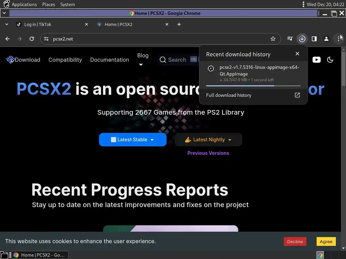The width and height of the screenshot is (346, 259).
Task: Open the Places menu
Action: pos(49,4)
